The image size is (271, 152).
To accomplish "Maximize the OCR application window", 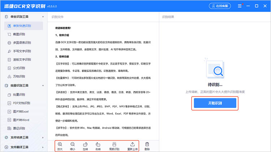I will [257, 6].
